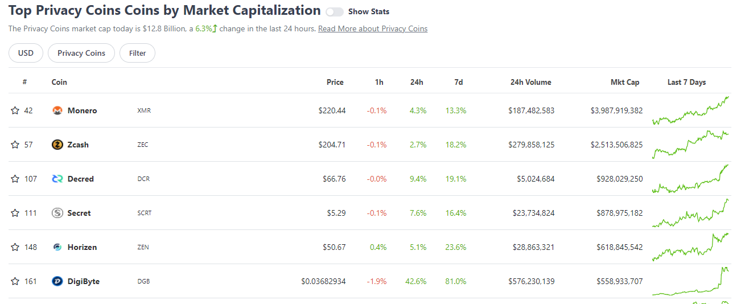Open the USD currency selector

click(x=26, y=53)
